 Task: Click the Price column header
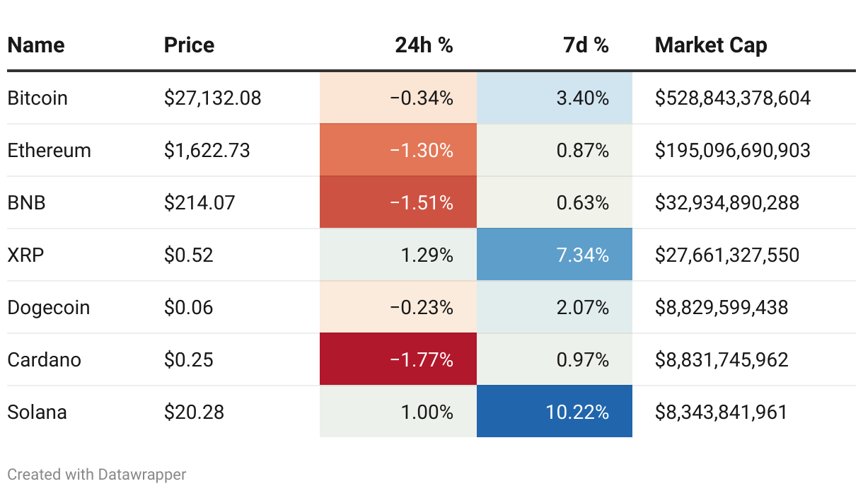coord(189,45)
